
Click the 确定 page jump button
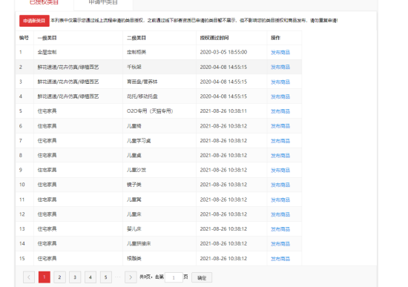coord(202,277)
